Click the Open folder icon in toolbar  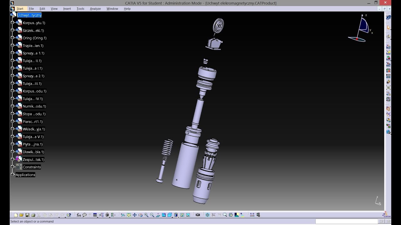click(x=21, y=215)
